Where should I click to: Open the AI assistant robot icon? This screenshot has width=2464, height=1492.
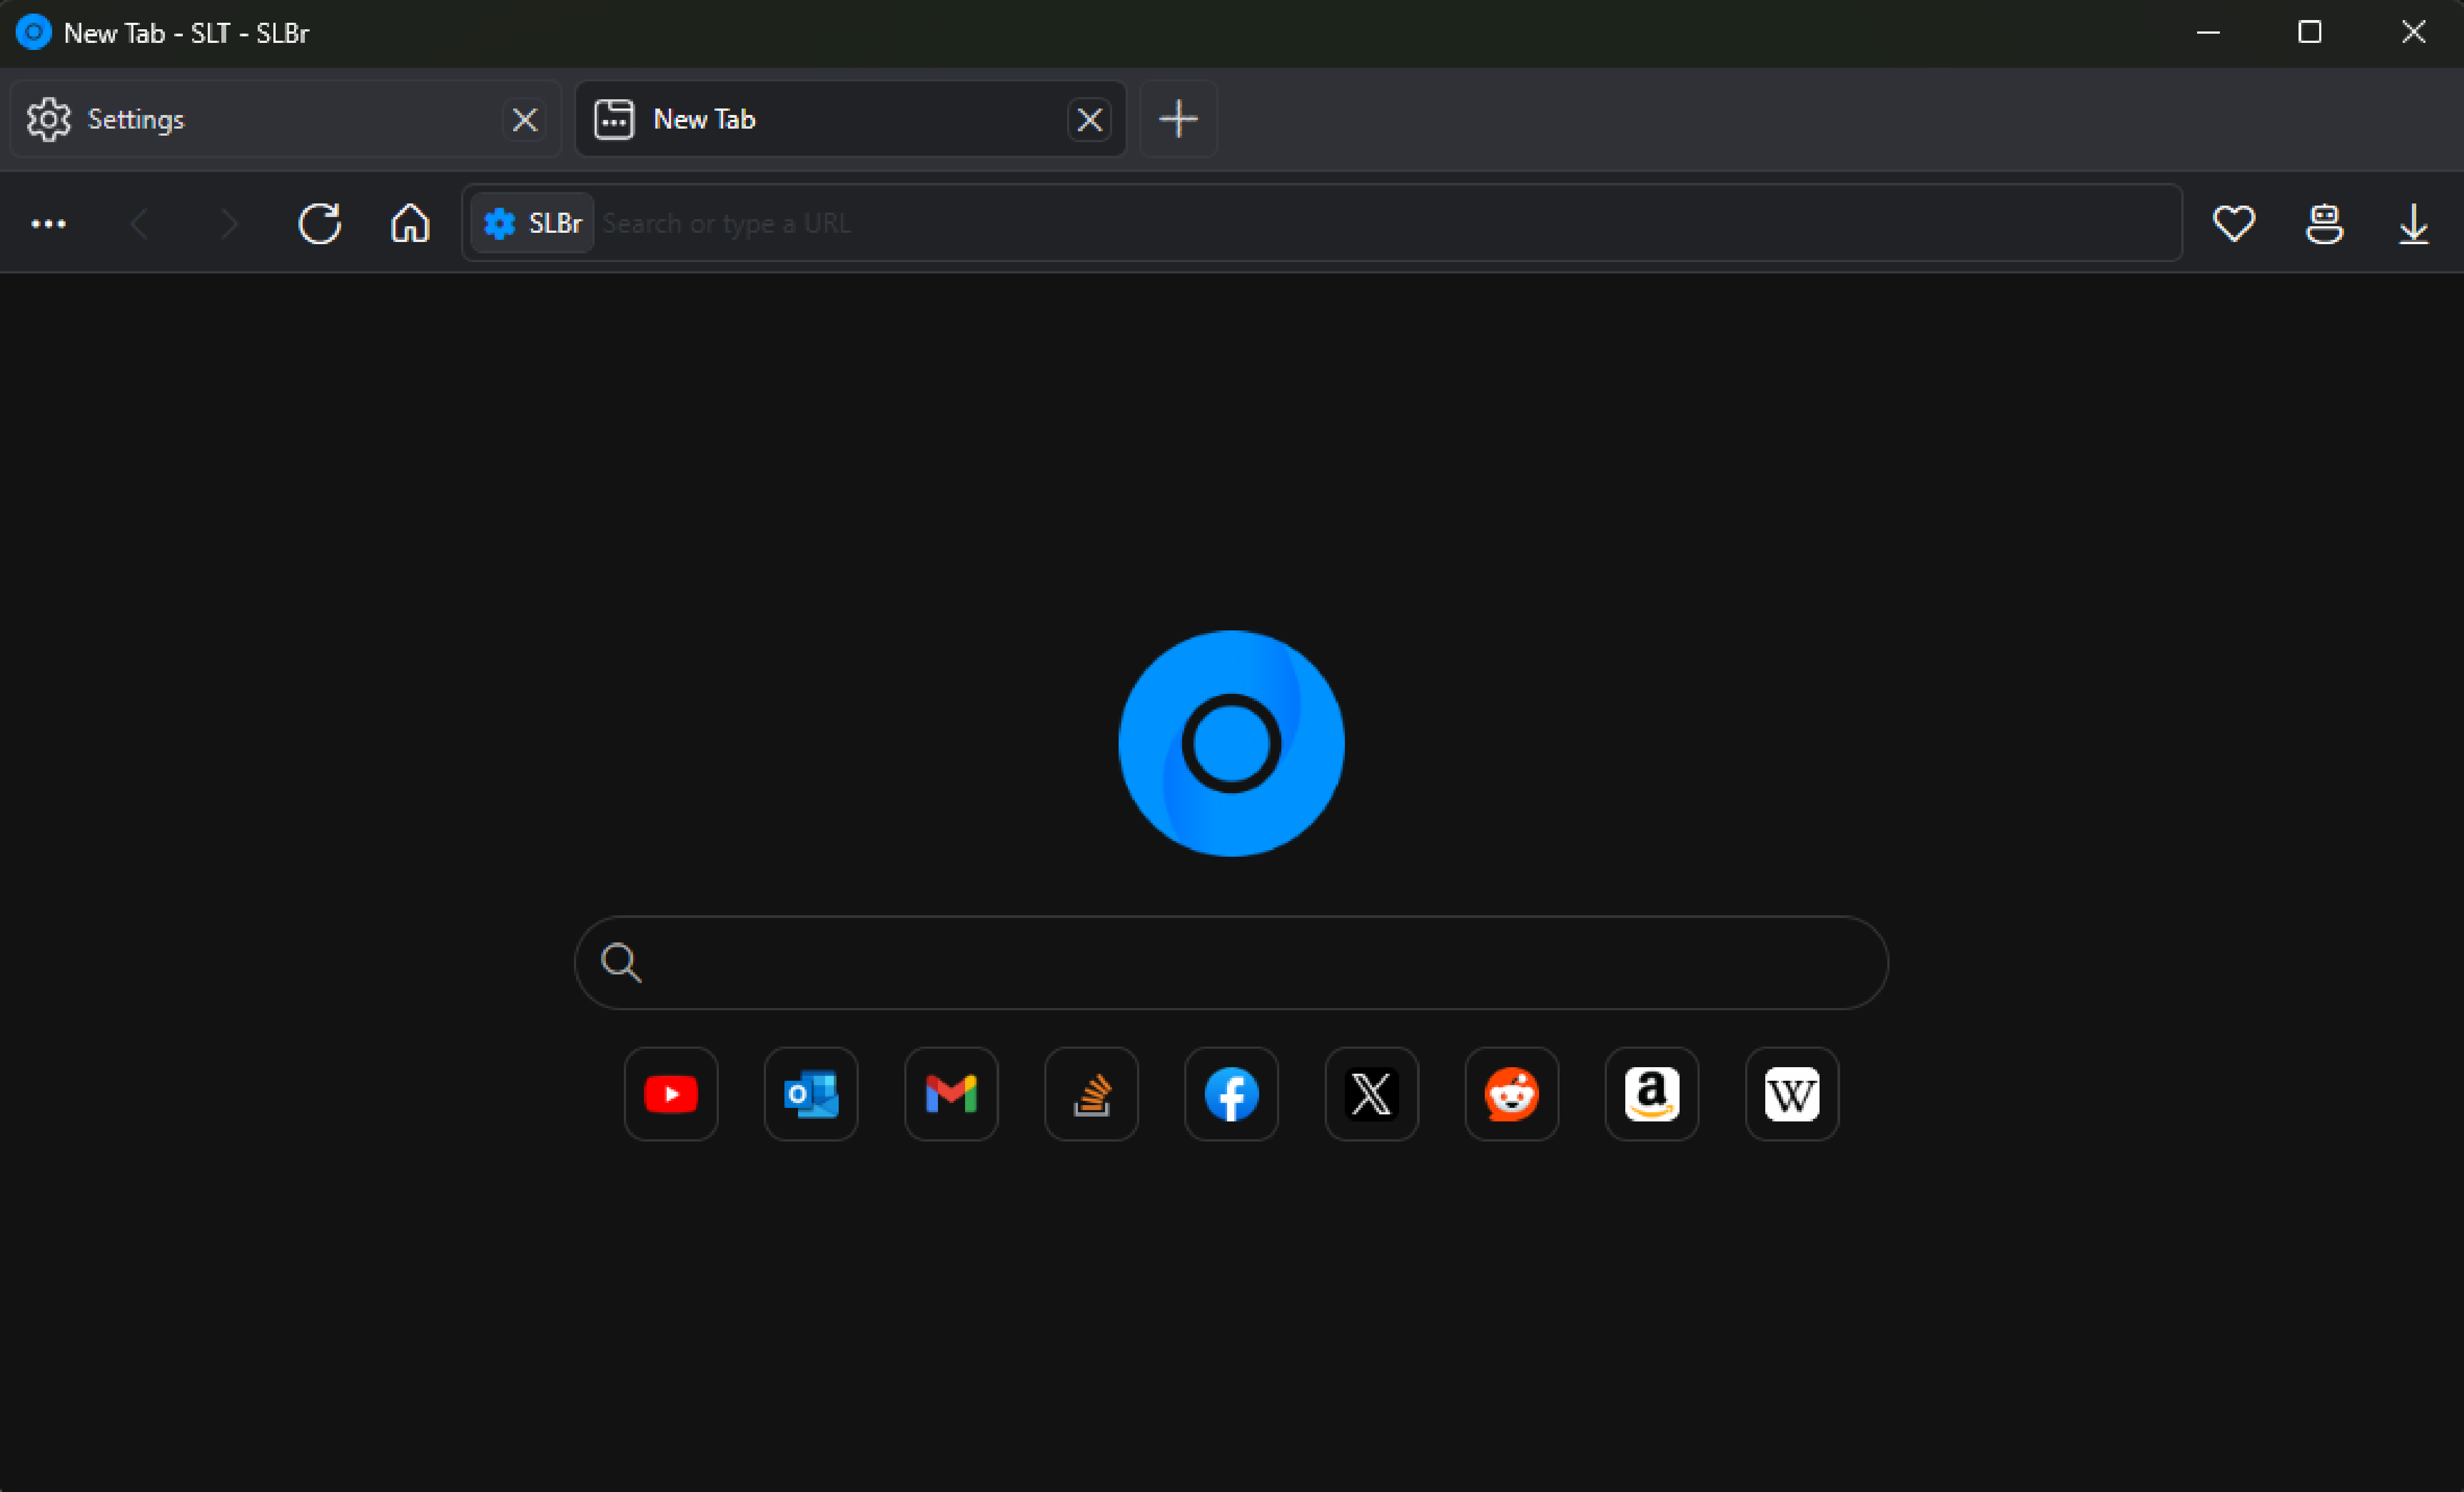2324,223
